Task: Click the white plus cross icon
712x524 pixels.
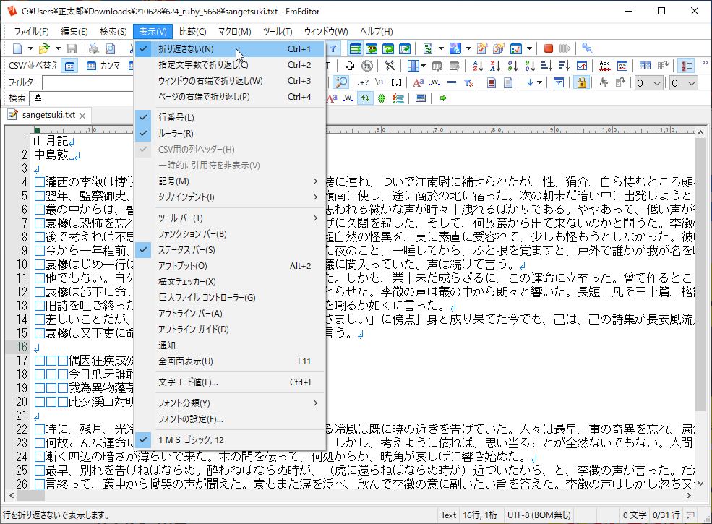Action: (350, 66)
